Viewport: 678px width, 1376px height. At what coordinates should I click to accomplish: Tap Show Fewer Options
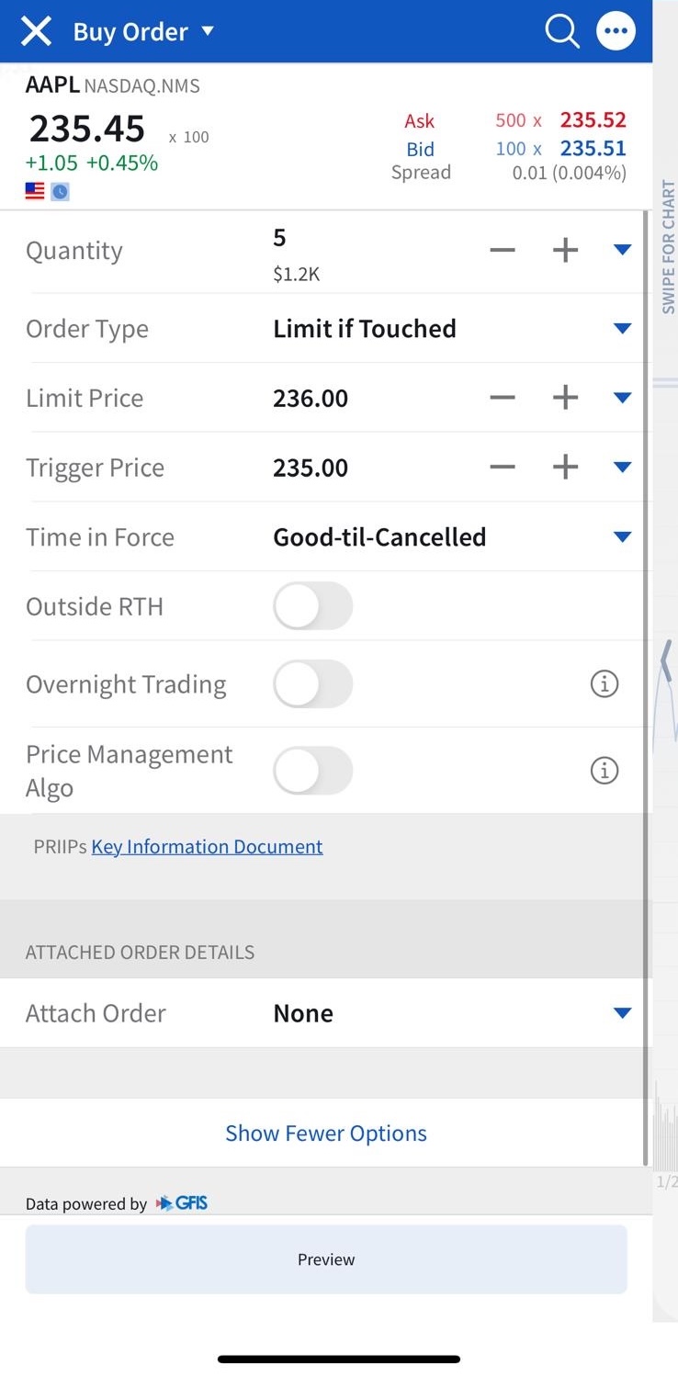click(326, 1134)
